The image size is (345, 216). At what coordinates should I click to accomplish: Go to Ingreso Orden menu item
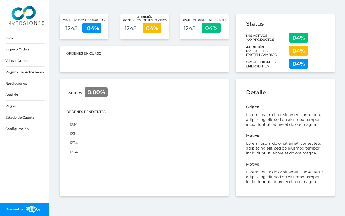point(17,49)
